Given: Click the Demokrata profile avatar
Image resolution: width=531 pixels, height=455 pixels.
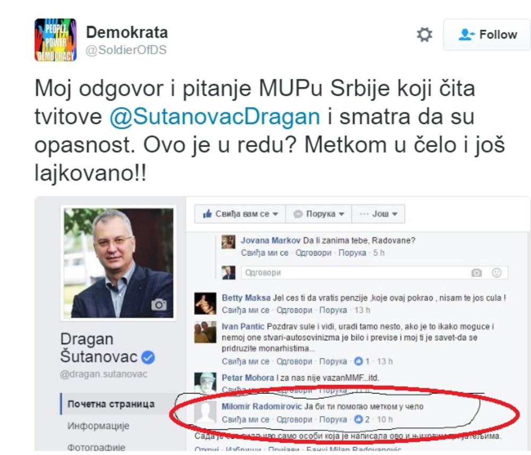Looking at the screenshot, I should 56,40.
